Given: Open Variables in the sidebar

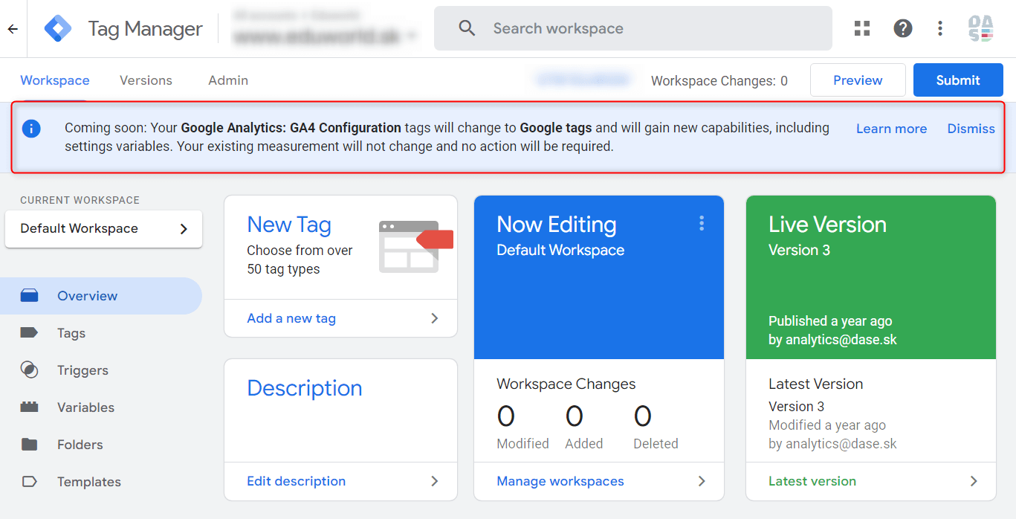Looking at the screenshot, I should [101, 407].
